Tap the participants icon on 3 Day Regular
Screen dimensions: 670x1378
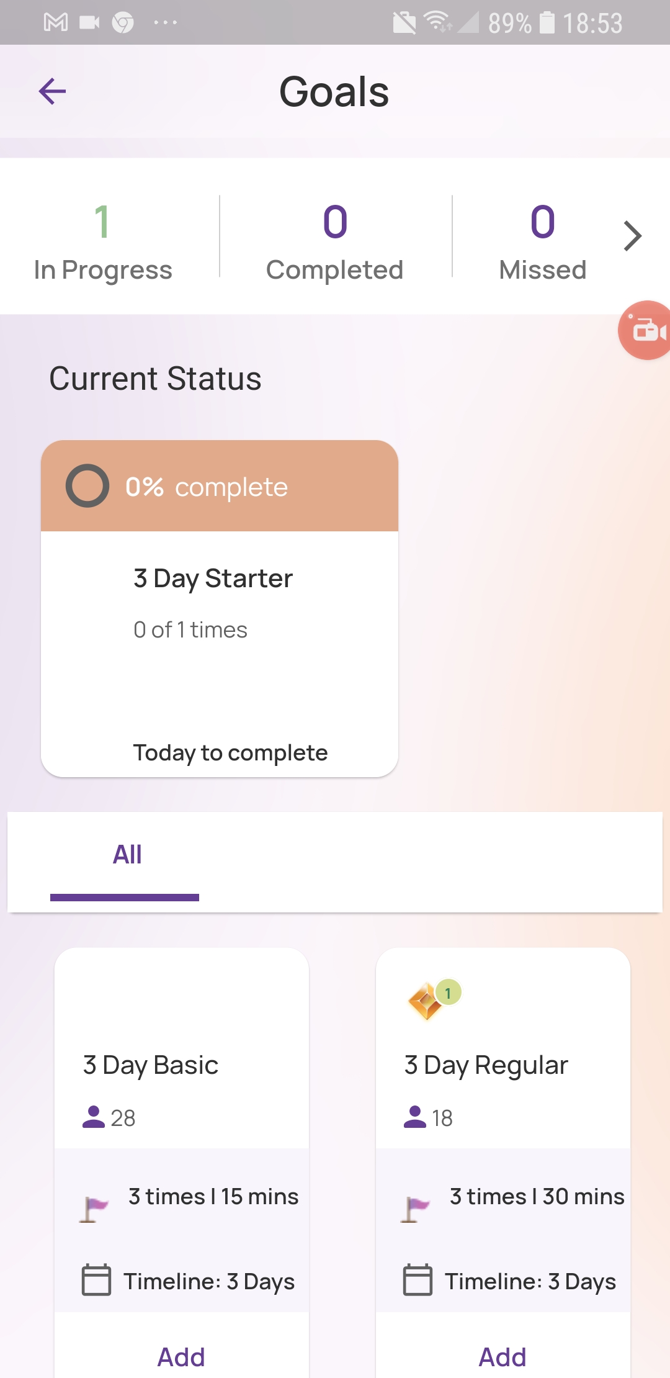415,1117
